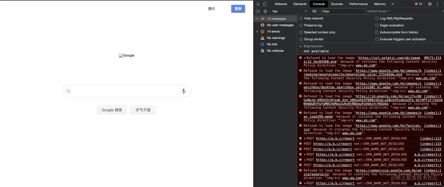The image size is (444, 187).
Task: Open the Sources tab
Action: coord(337,4)
